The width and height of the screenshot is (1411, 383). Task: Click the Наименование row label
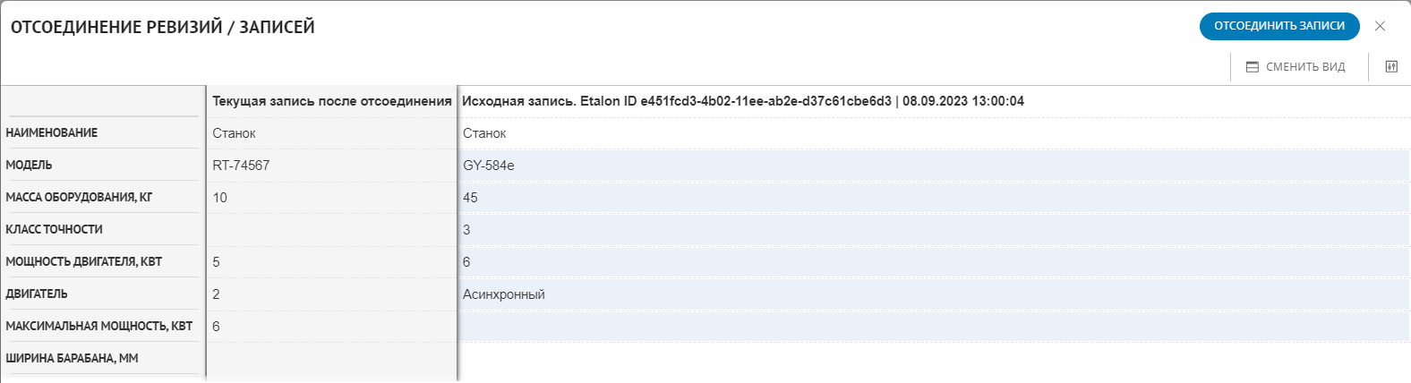(52, 132)
